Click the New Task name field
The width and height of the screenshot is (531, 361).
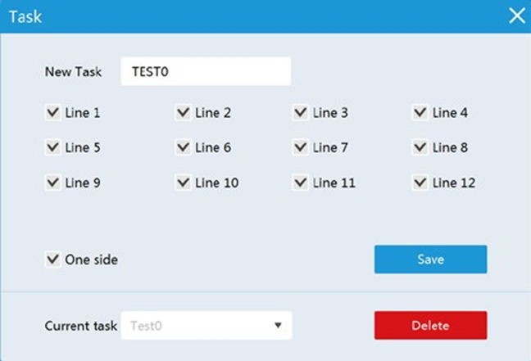[206, 71]
